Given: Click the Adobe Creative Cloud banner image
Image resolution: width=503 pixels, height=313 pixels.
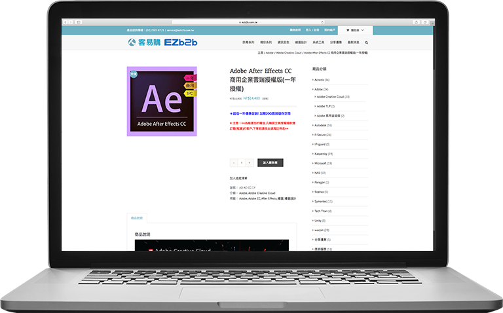Looking at the screenshot, I should click(x=212, y=246).
